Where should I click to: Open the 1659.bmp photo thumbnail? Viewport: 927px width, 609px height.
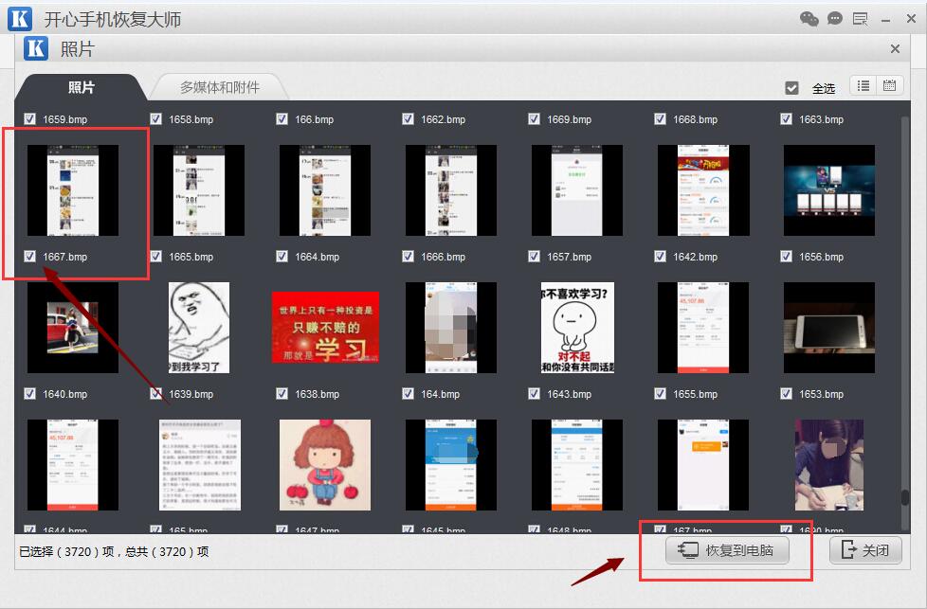[73, 190]
